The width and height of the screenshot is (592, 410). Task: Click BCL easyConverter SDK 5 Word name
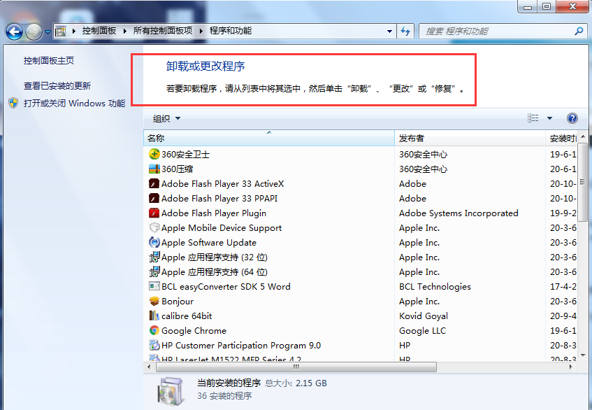click(x=226, y=286)
